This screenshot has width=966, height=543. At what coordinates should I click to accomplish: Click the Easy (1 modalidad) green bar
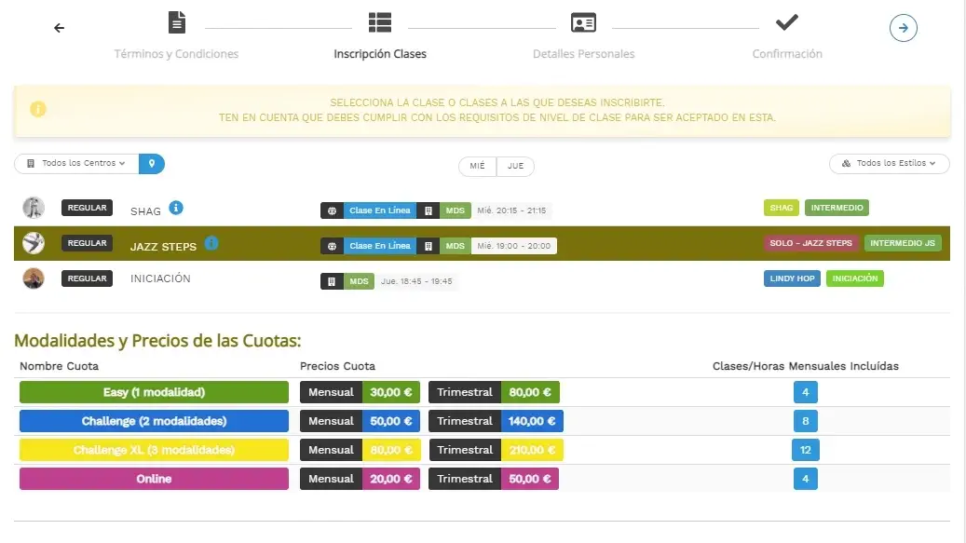(154, 392)
